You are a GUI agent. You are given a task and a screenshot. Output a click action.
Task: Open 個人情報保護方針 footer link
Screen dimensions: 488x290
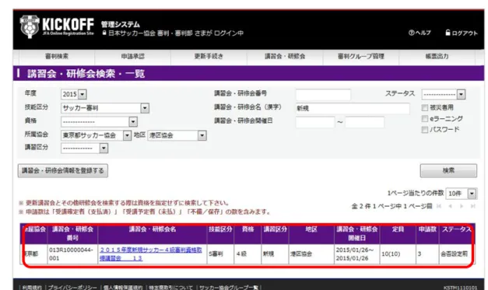click(123, 288)
